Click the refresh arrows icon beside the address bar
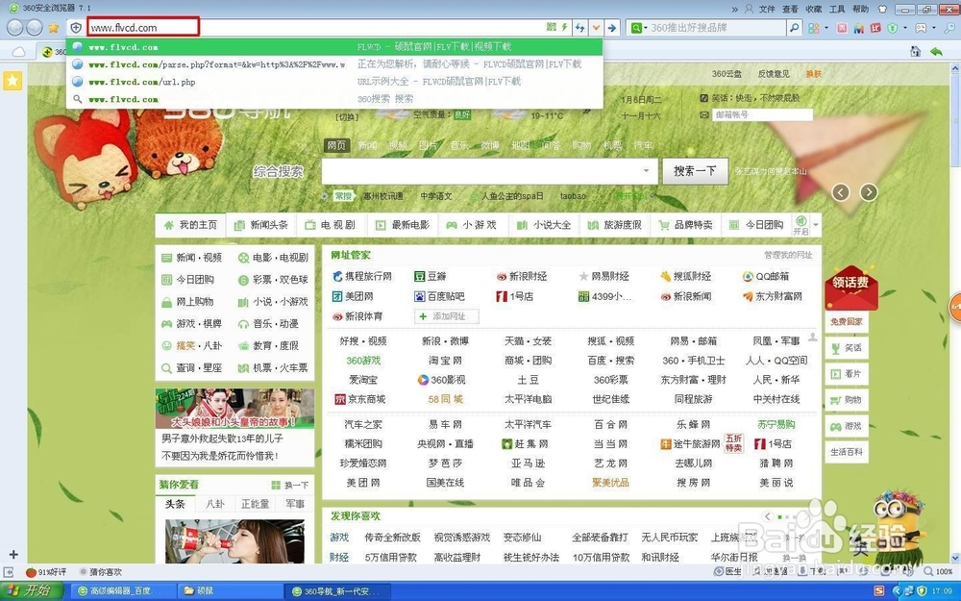 [x=579, y=28]
